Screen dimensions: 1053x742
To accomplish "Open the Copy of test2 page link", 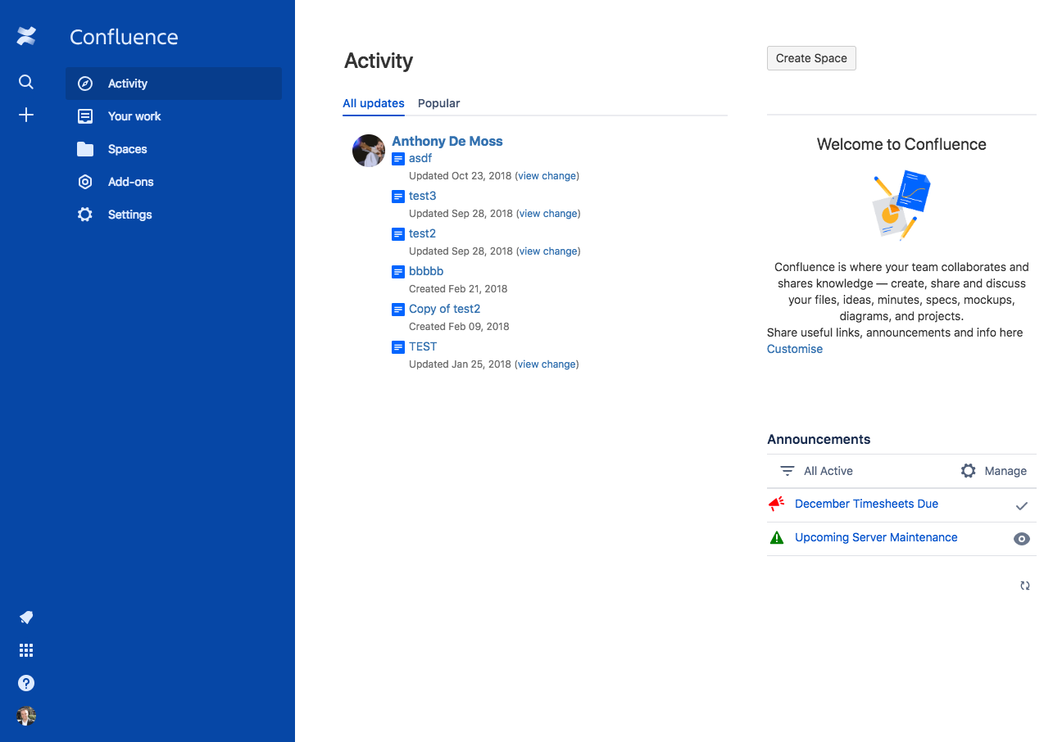I will click(x=445, y=309).
